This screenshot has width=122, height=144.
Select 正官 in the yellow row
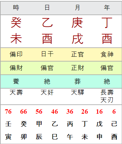coord(77,54)
